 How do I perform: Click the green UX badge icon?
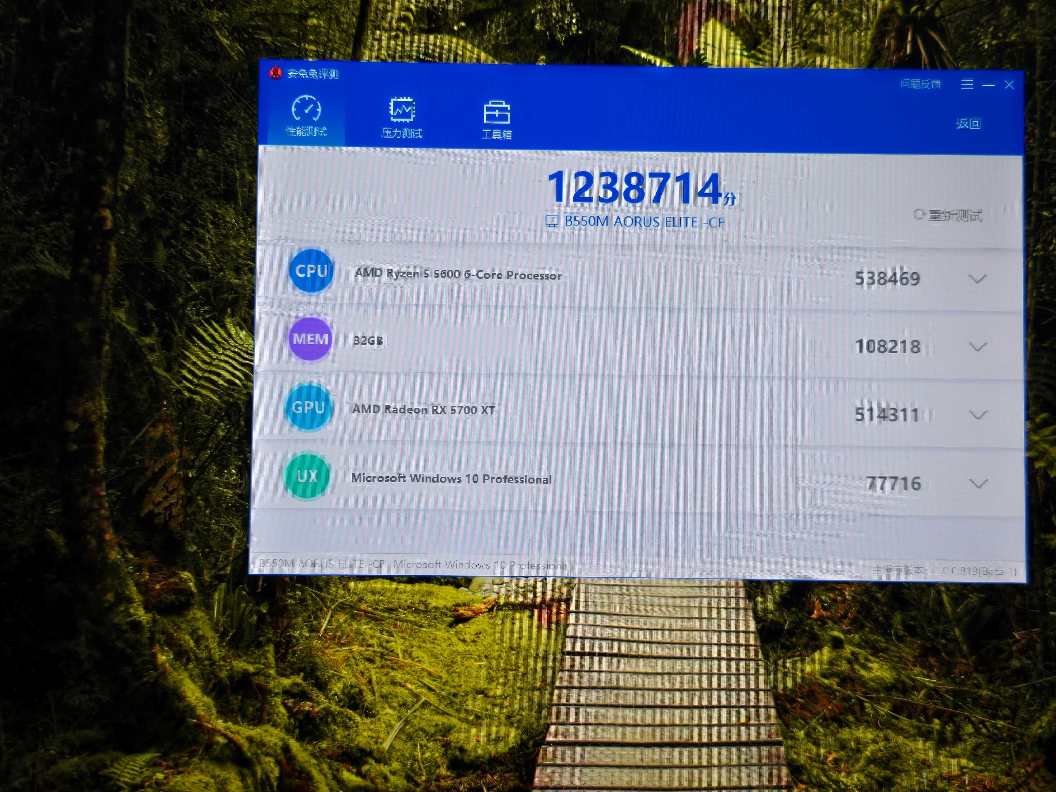click(307, 476)
